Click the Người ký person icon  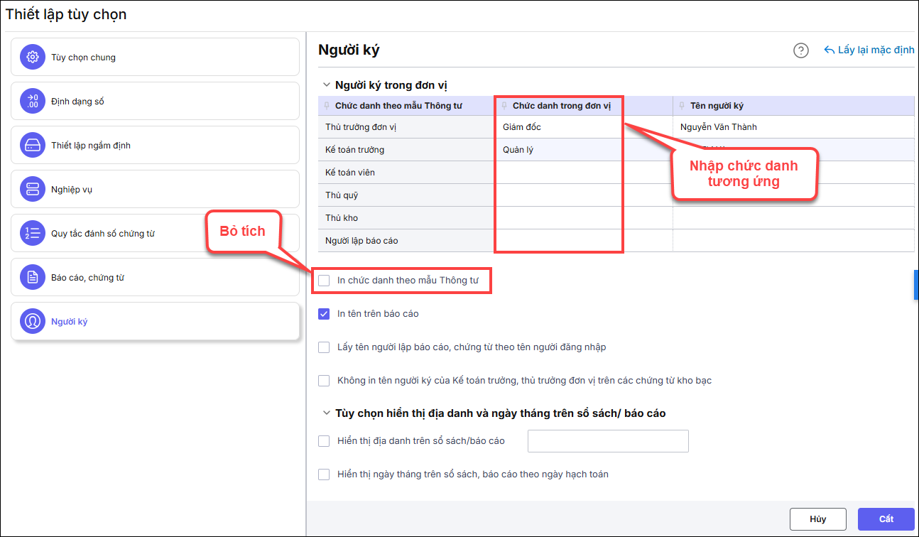[x=32, y=322]
